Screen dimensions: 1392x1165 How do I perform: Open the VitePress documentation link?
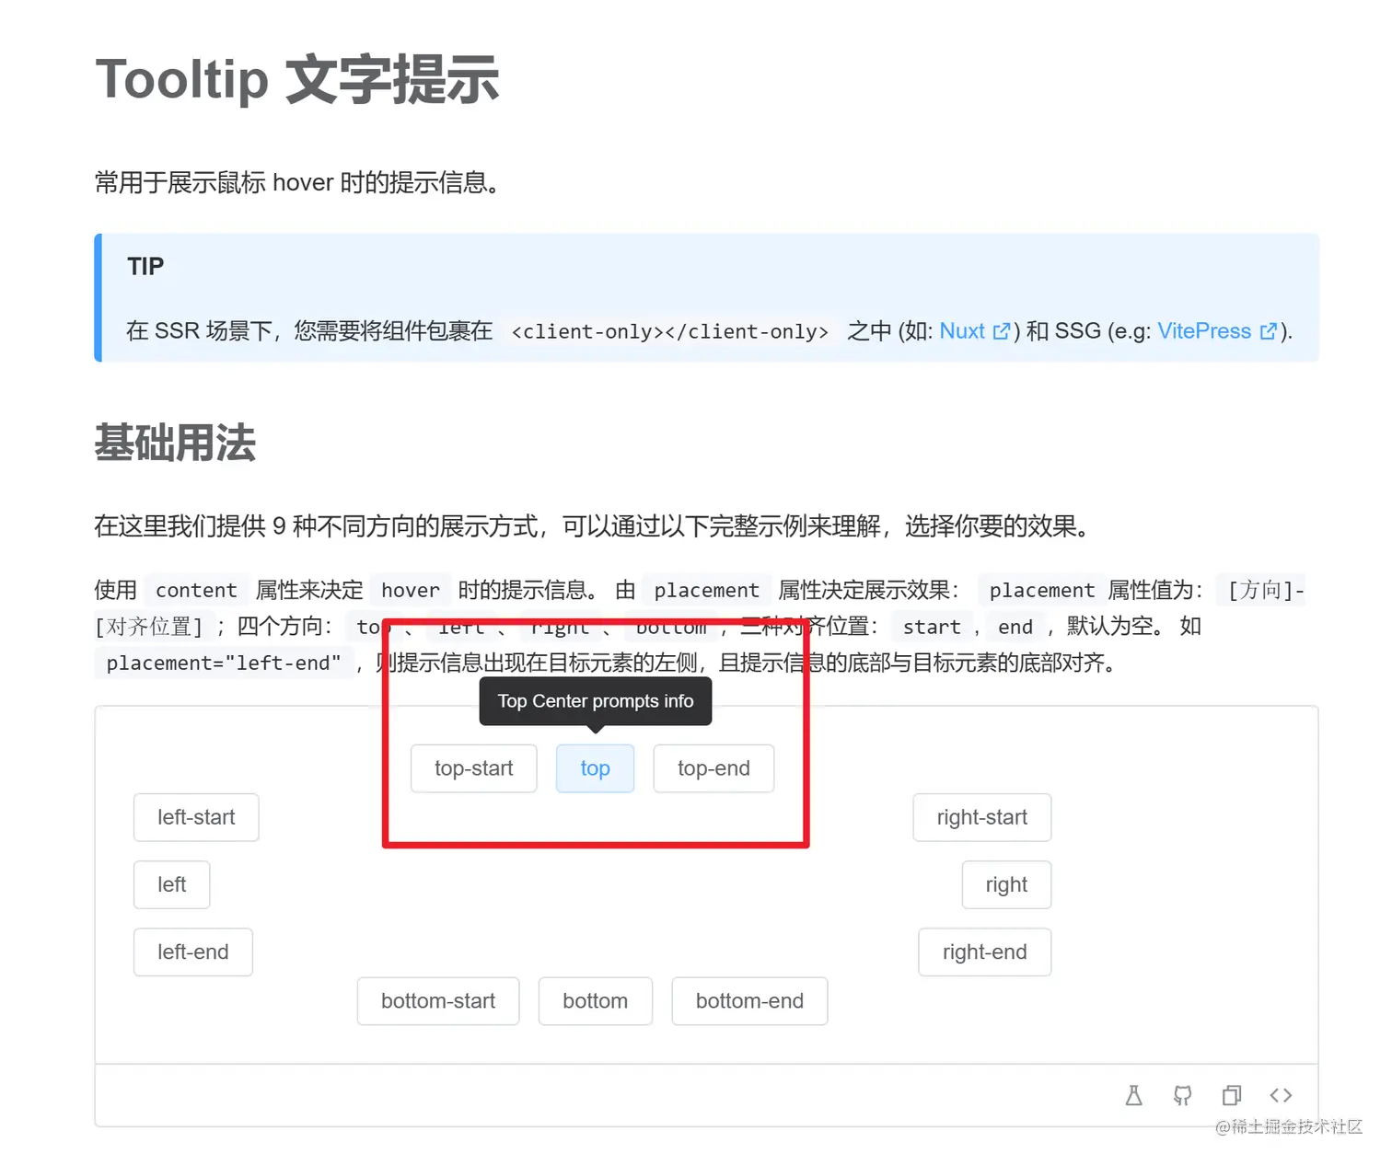(x=1204, y=330)
